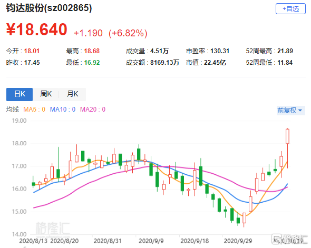
Task: Click the turnover value 8169.13万
Action: 164,63
